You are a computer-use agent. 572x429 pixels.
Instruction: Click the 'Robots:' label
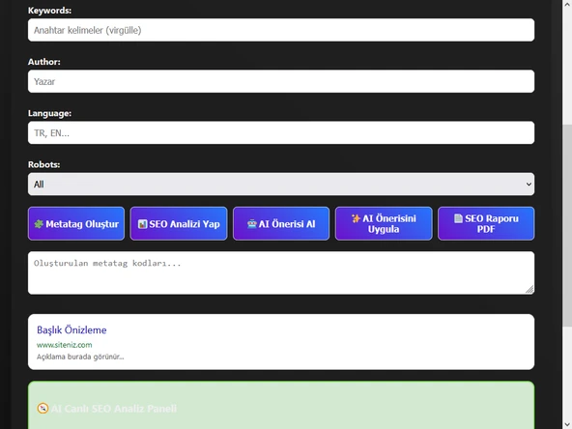[43, 164]
